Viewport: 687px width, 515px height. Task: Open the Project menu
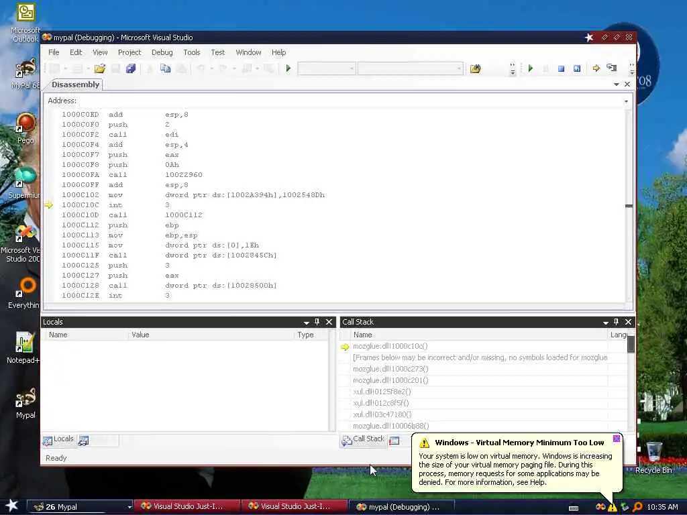(x=129, y=52)
